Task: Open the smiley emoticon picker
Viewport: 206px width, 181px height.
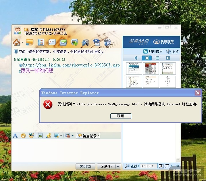Action: [x=23, y=136]
